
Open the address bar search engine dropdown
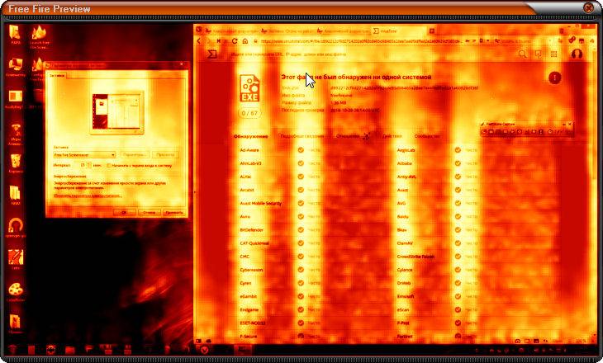pyautogui.click(x=497, y=40)
